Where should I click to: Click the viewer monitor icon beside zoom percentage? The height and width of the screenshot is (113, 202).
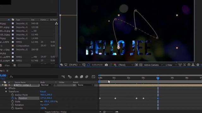pyautogui.click(x=66, y=65)
